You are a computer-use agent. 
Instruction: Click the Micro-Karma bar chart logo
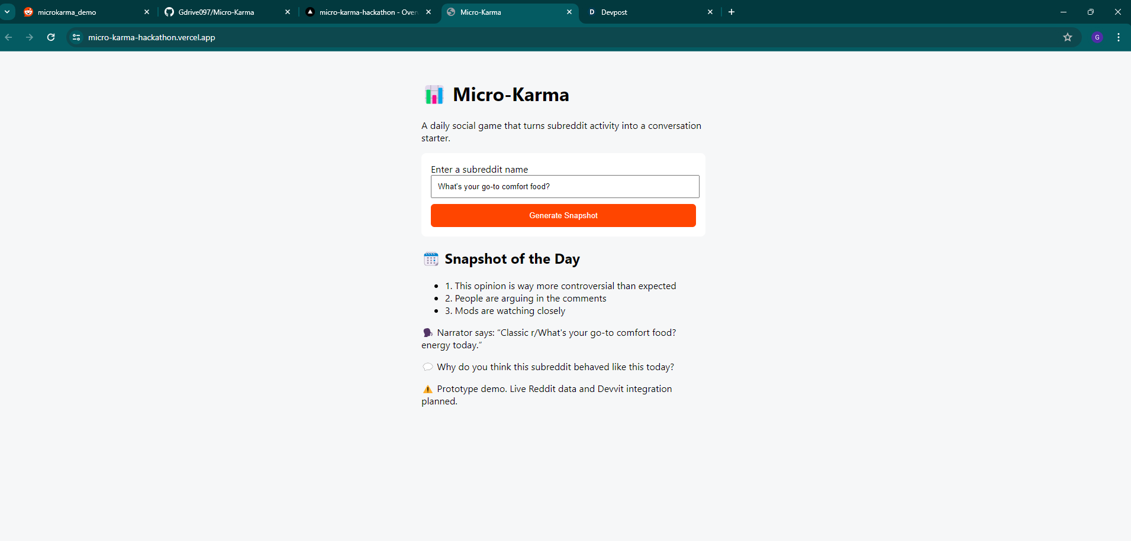pyautogui.click(x=434, y=95)
